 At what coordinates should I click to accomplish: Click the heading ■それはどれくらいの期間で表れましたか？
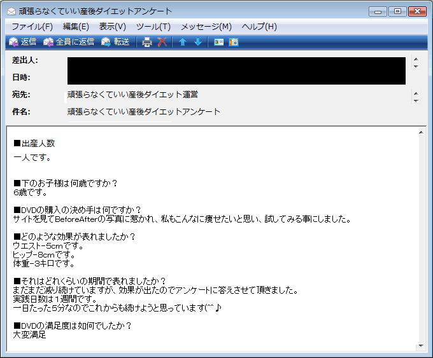point(90,281)
